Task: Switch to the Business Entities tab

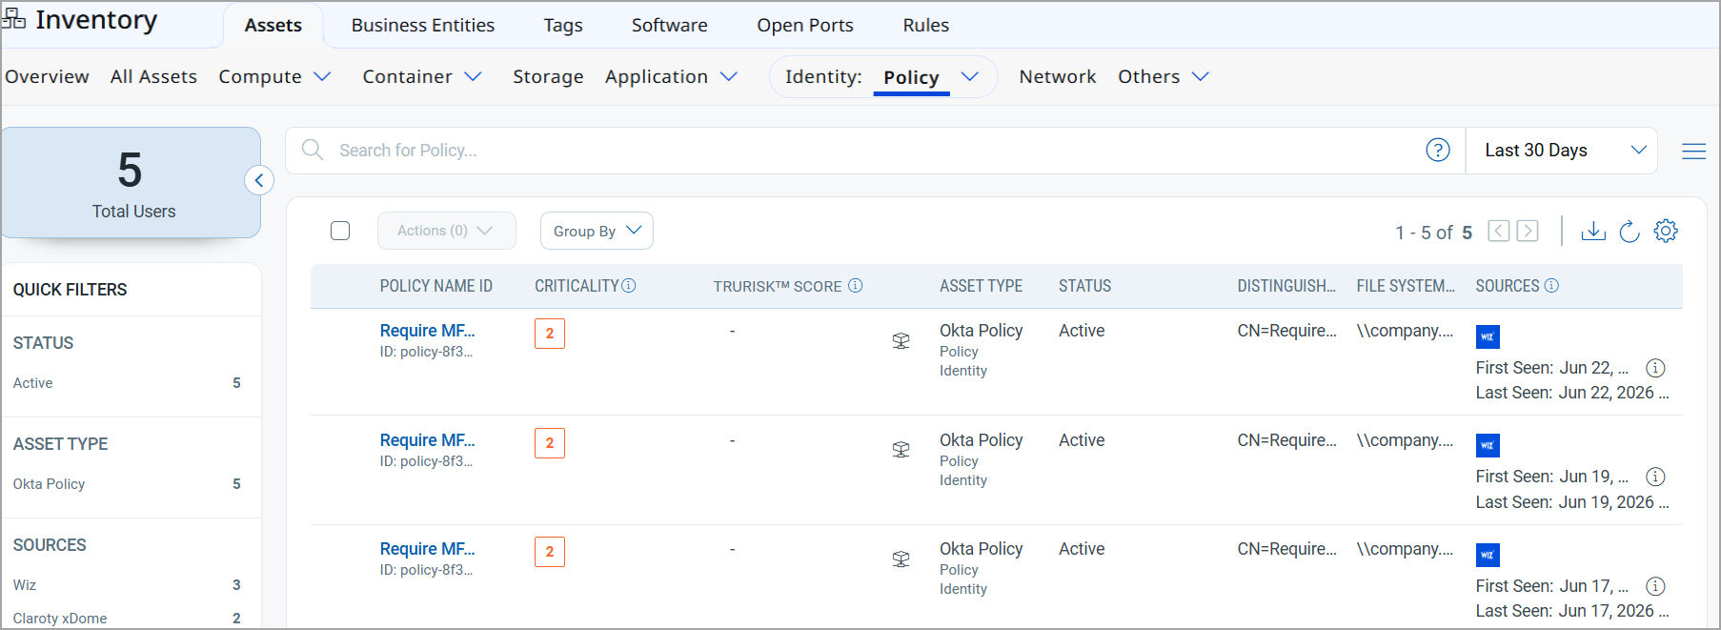Action: pyautogui.click(x=423, y=25)
